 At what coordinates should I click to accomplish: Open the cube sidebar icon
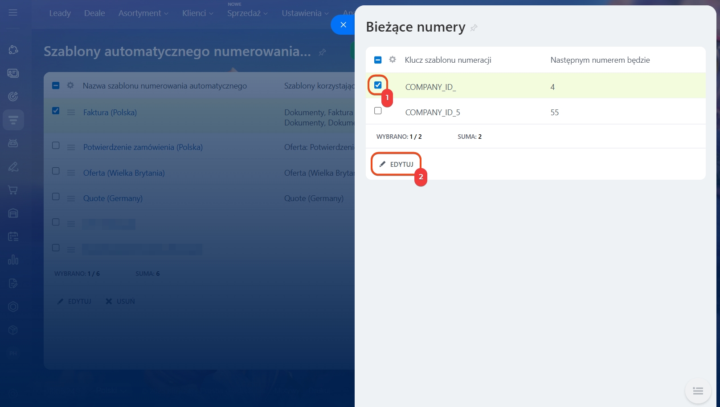(13, 330)
